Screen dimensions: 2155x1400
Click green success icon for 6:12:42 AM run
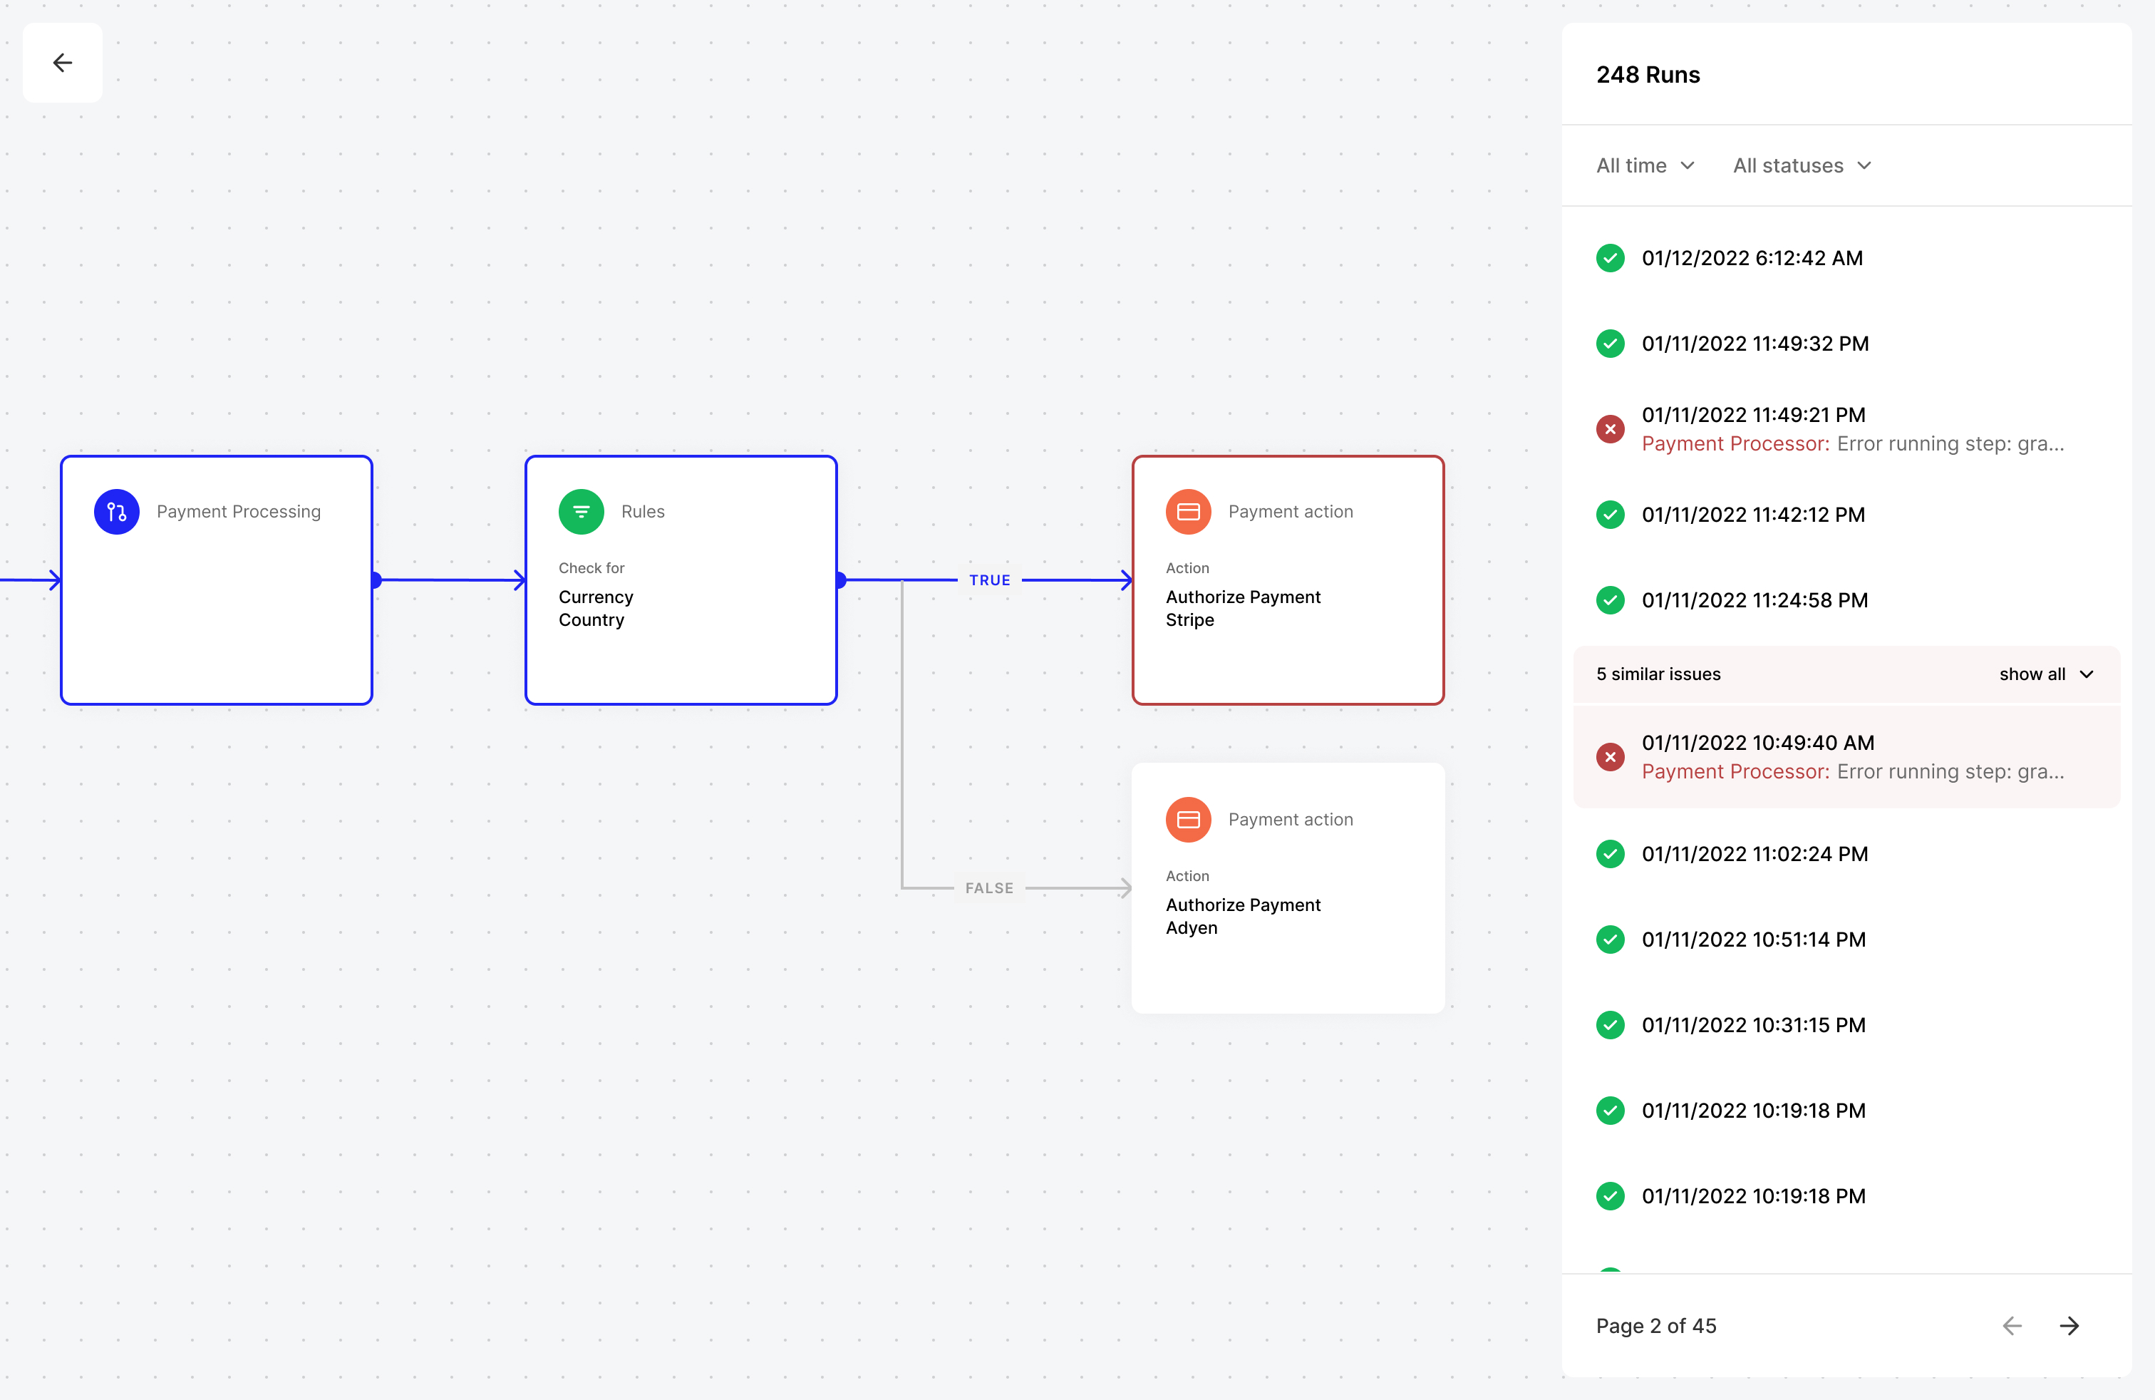pyautogui.click(x=1610, y=258)
